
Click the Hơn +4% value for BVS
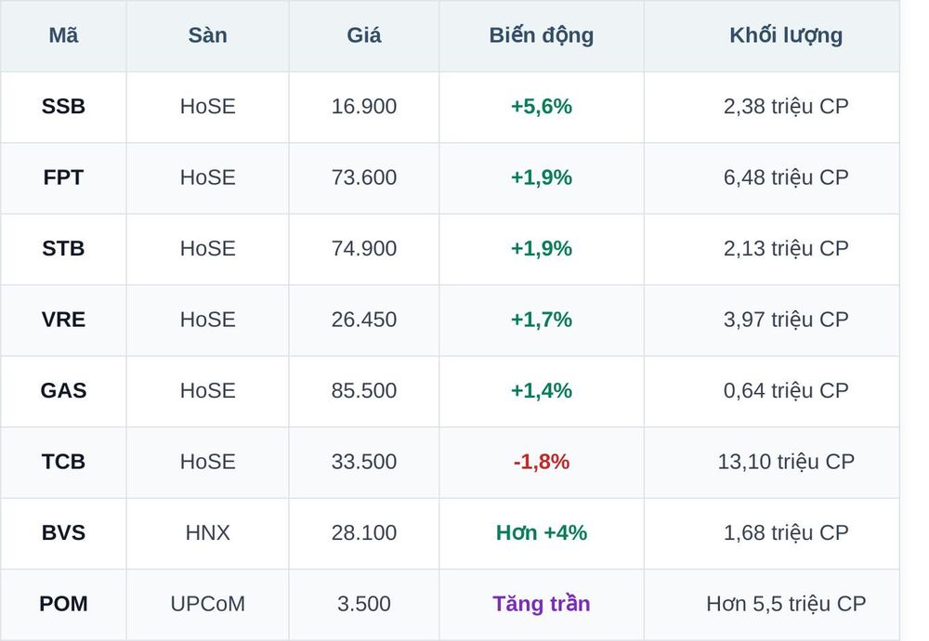(542, 533)
